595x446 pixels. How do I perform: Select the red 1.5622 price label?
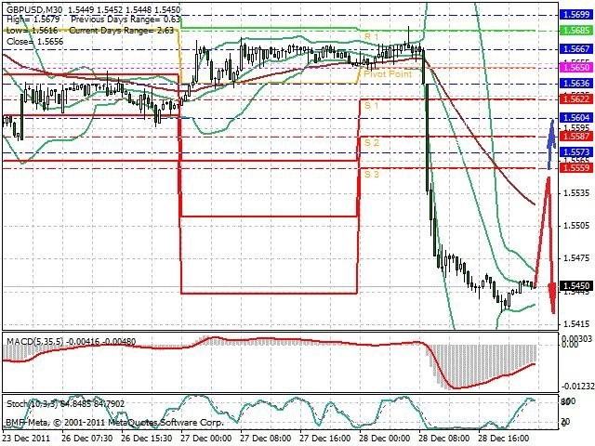click(x=576, y=99)
